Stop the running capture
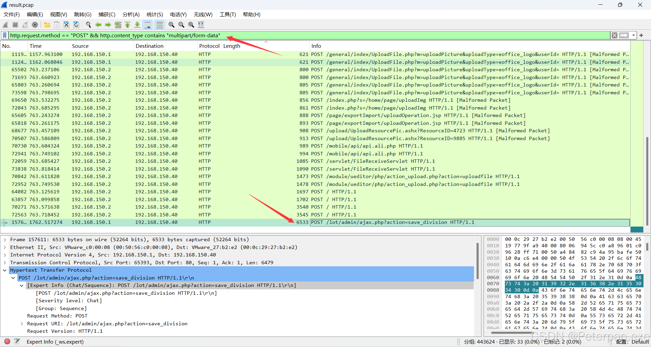651x347 pixels. tap(15, 25)
